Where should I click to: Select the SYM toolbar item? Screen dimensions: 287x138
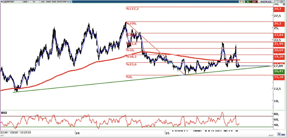coord(59,2)
